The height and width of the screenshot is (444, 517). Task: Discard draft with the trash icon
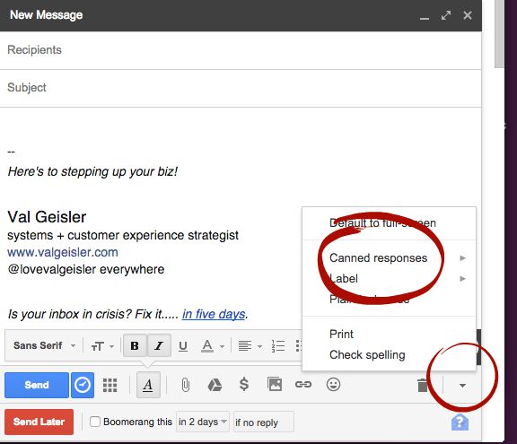423,385
